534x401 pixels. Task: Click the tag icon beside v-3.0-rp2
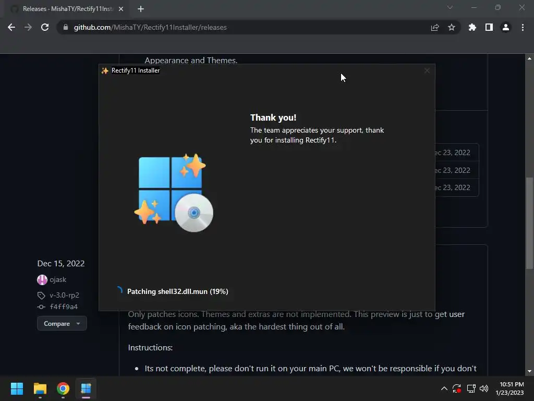point(41,296)
